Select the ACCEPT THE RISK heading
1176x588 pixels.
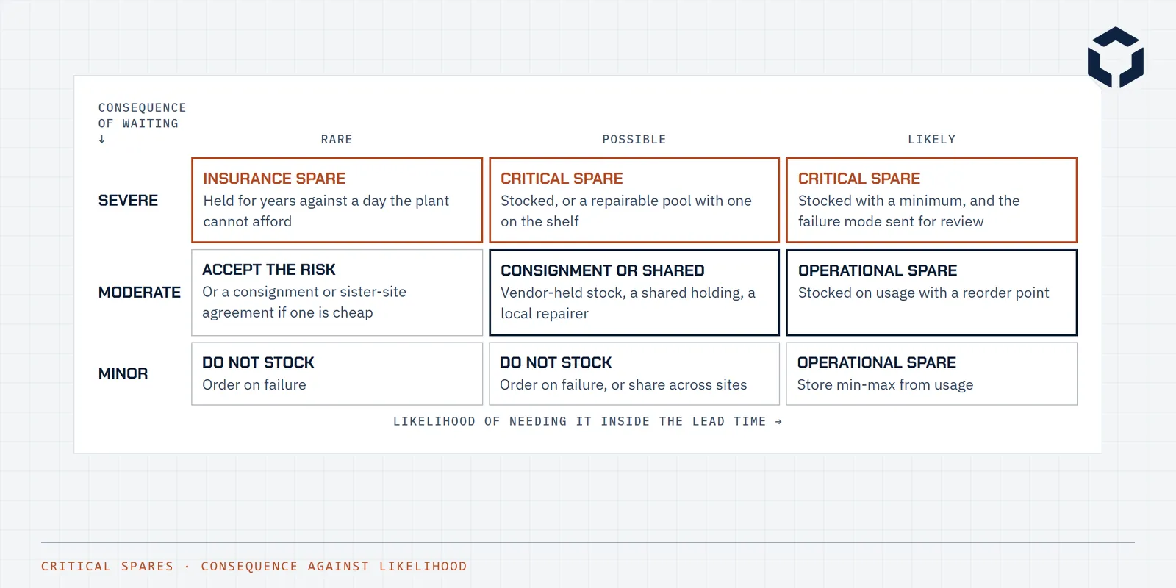tap(269, 270)
